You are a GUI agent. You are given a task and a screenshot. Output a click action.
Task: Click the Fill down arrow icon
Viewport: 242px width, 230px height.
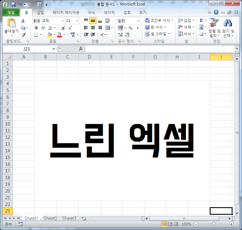coord(201,27)
